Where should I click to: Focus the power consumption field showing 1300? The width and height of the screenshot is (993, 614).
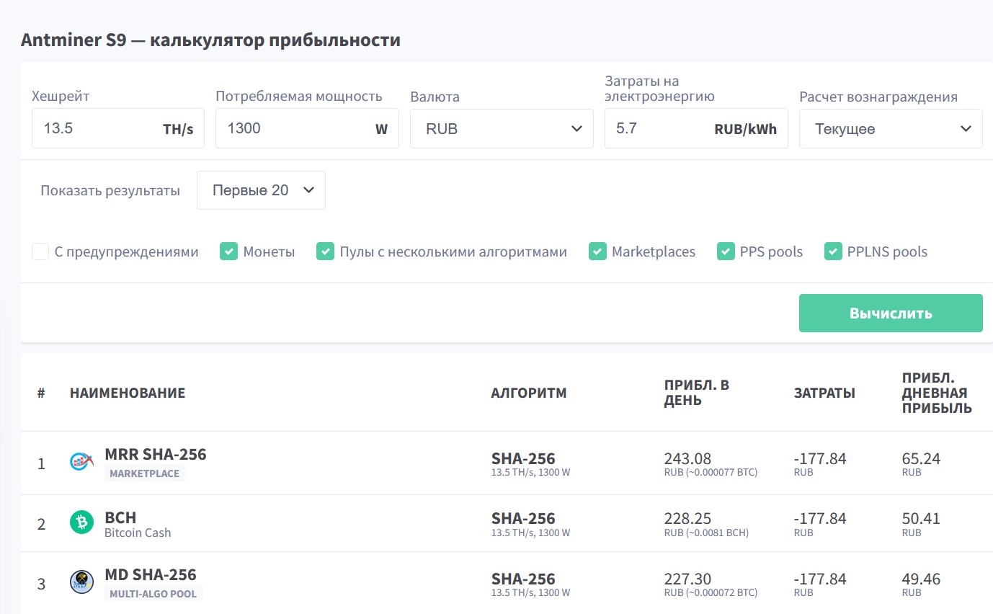292,129
